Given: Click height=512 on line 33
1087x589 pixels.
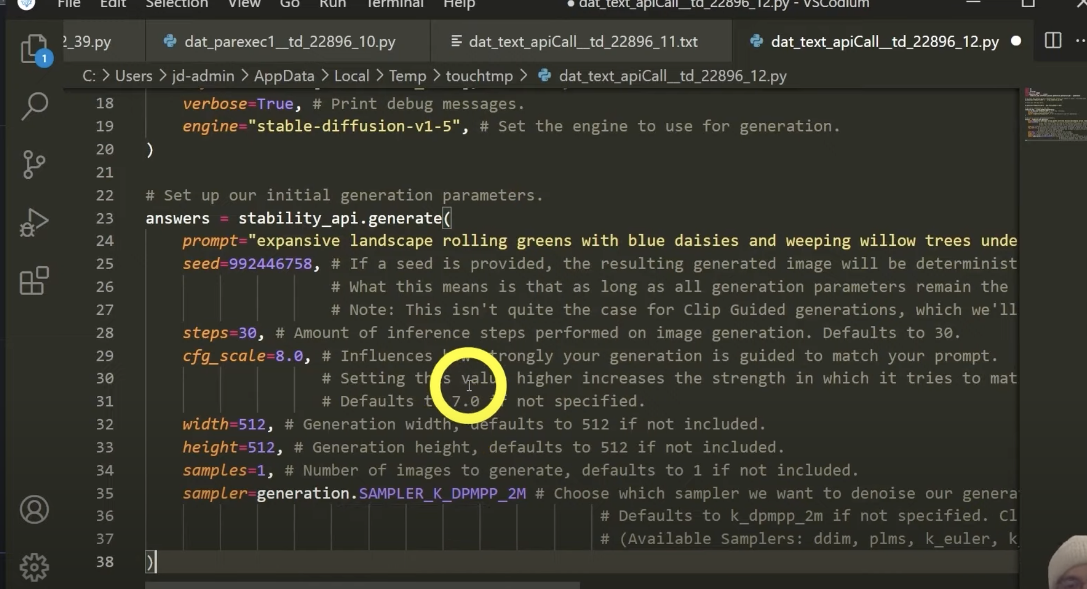Looking at the screenshot, I should click(229, 447).
